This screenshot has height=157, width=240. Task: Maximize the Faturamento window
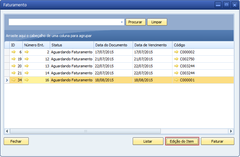pos(226,5)
